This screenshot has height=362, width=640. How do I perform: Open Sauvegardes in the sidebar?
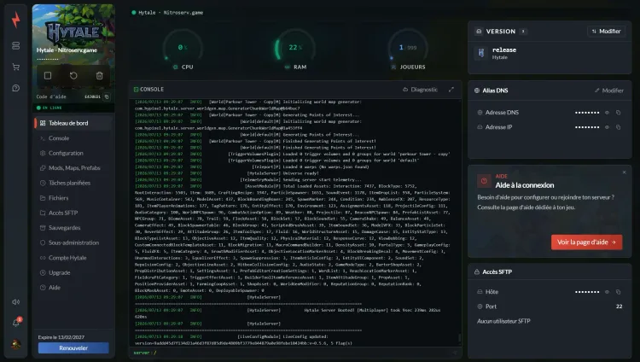[x=73, y=228]
